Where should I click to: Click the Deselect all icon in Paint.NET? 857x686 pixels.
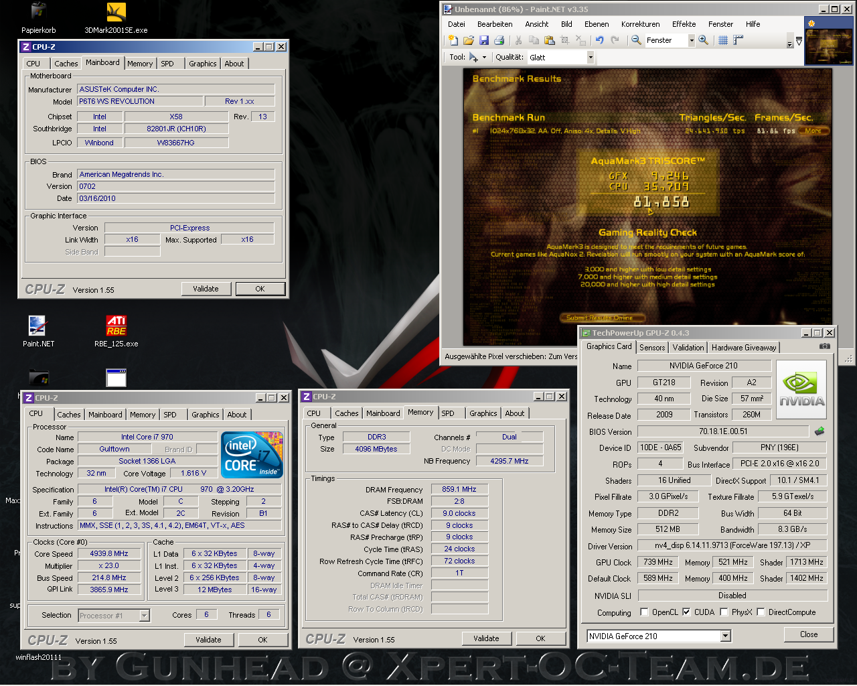(580, 41)
